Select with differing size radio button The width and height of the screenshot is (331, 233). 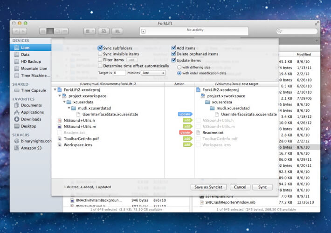point(179,67)
